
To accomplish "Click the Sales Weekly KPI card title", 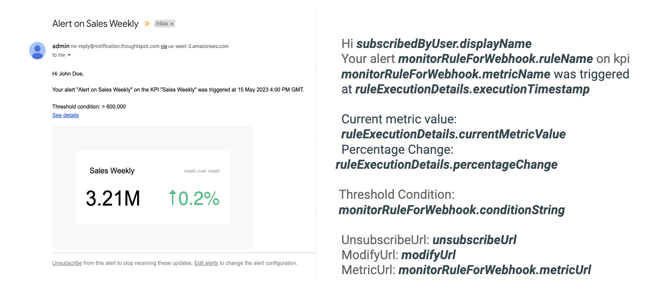I will 112,171.
